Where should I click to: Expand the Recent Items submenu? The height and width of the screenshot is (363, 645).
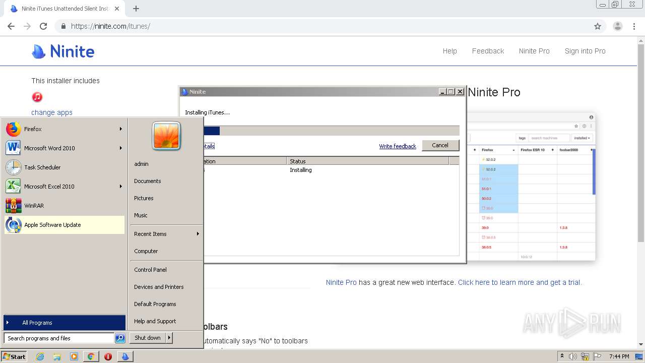point(198,234)
